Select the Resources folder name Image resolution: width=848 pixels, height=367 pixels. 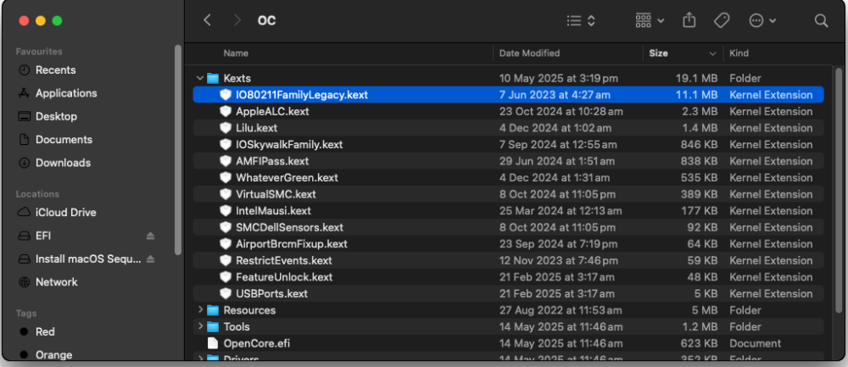(x=249, y=310)
